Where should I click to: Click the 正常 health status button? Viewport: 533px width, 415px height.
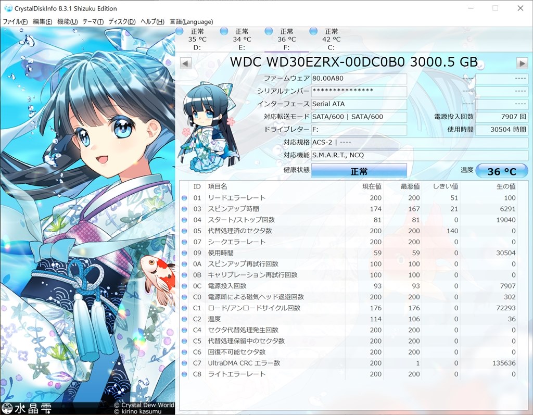(x=359, y=171)
